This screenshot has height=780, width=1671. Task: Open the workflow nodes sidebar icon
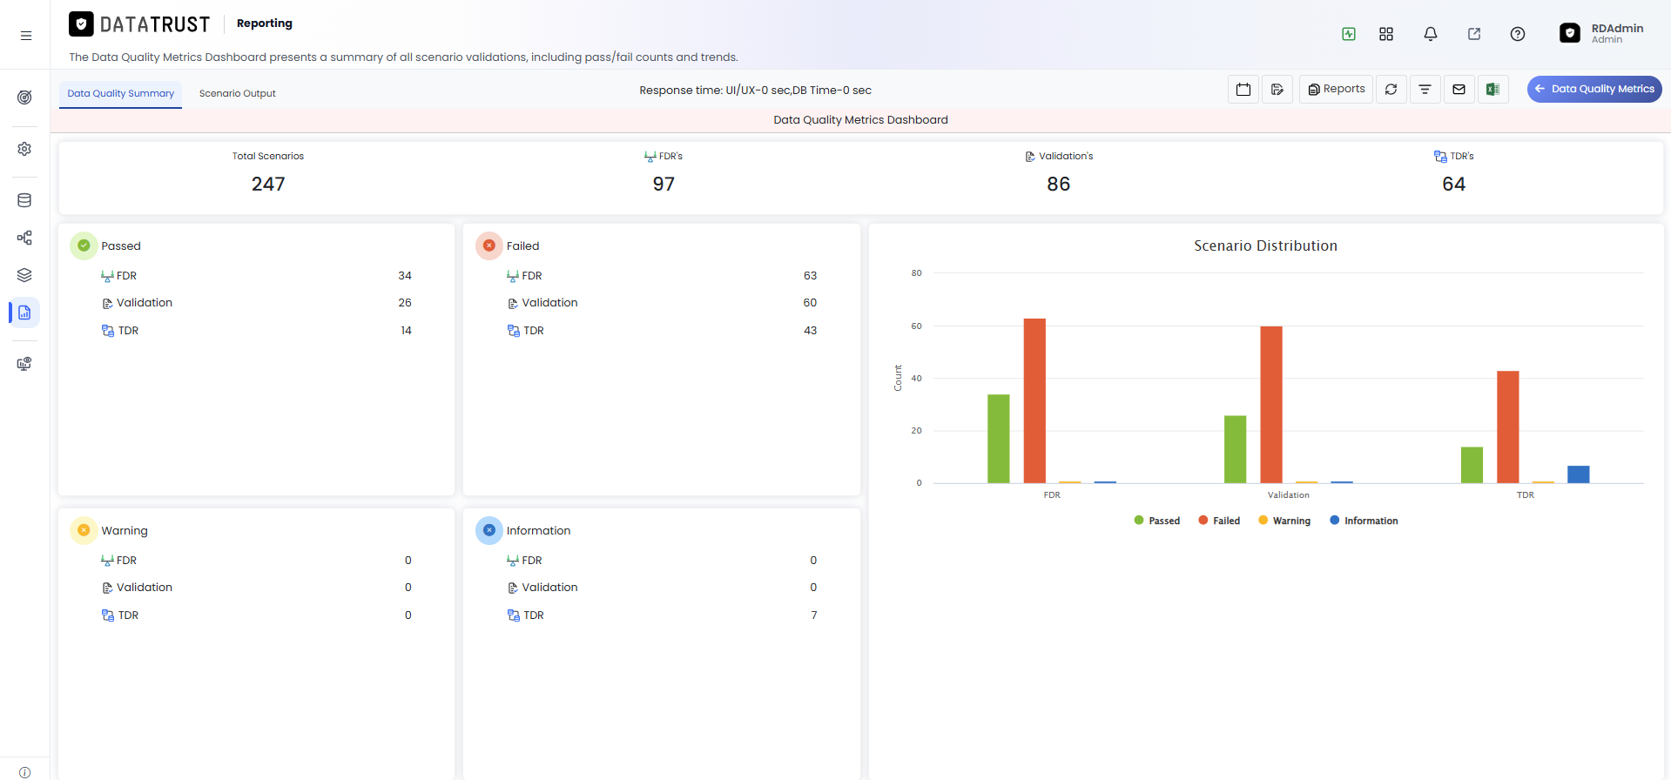tap(24, 238)
